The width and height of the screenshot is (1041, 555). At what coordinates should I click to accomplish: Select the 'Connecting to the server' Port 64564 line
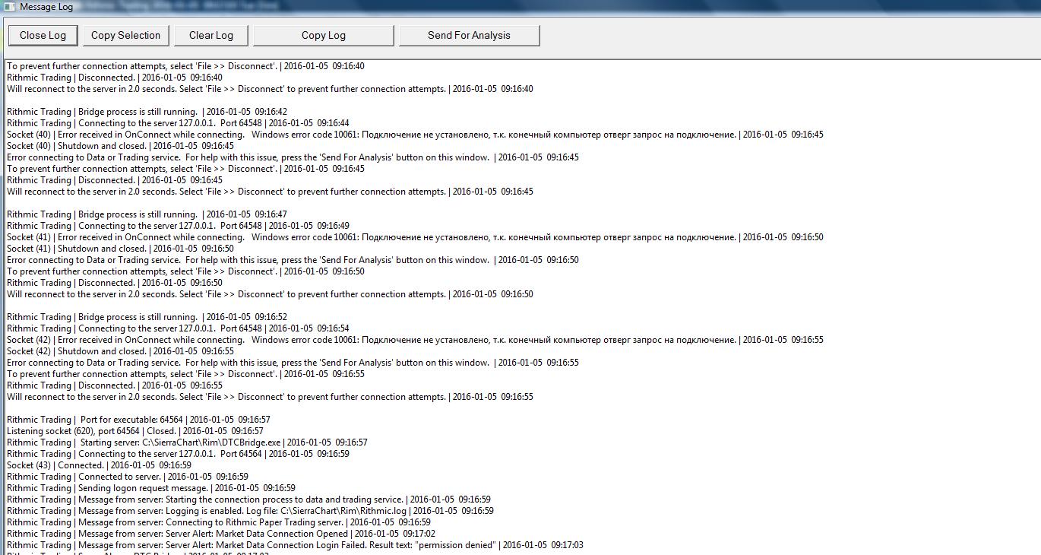(x=178, y=454)
